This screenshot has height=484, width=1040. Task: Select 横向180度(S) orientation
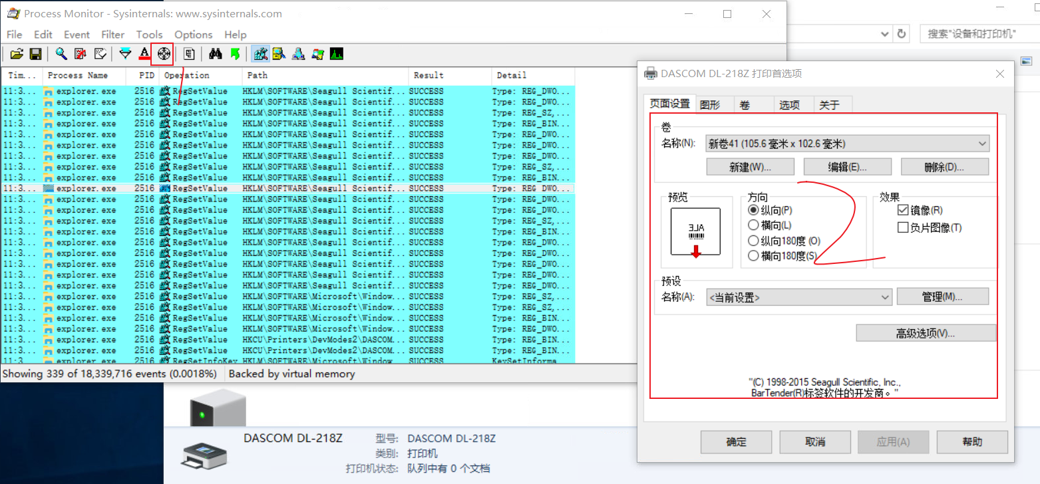tap(782, 256)
